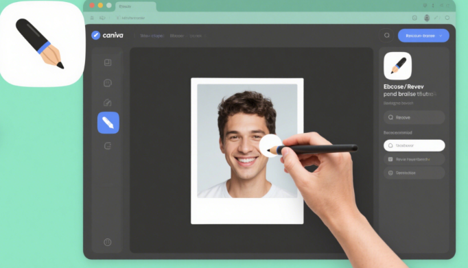Click the blue caniva logo checkmark icon
Screen dimensions: 468x268
tap(95, 35)
